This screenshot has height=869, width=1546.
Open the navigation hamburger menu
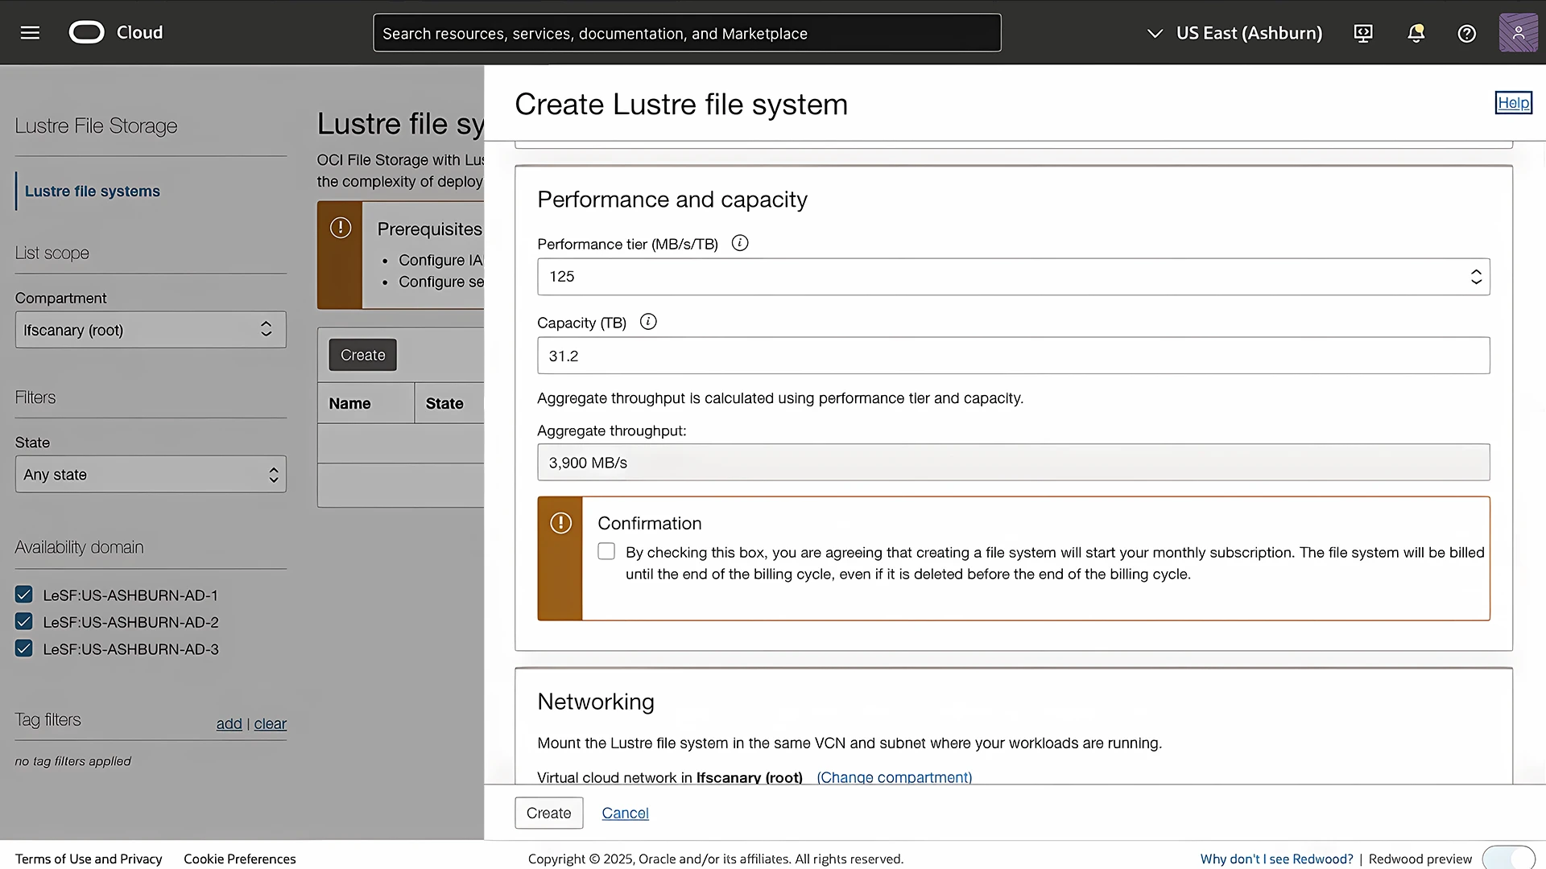[30, 33]
